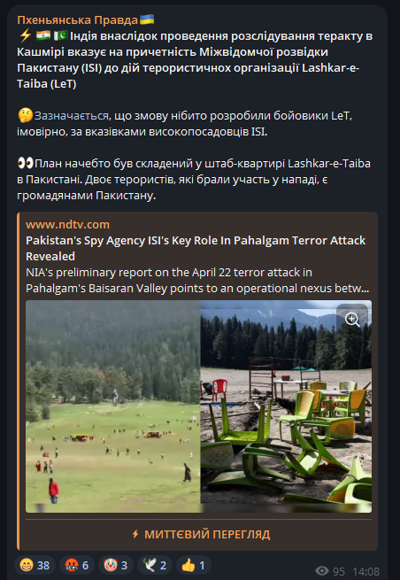Open the overturned green chairs photo
This screenshot has width=400, height=580.
click(286, 406)
